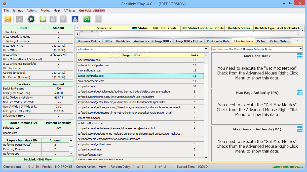This screenshot has width=307, height=172.
Task: Click the source URL grid horizontal scroll-right arrow
Action: 298,34
